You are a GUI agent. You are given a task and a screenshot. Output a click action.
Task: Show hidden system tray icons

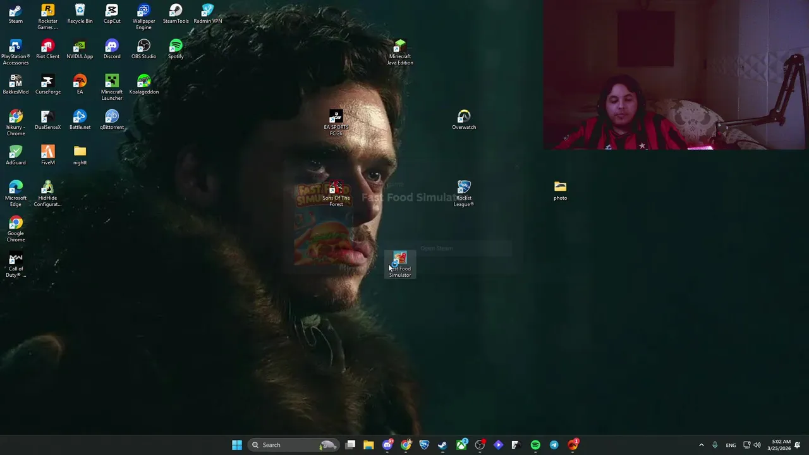701,445
